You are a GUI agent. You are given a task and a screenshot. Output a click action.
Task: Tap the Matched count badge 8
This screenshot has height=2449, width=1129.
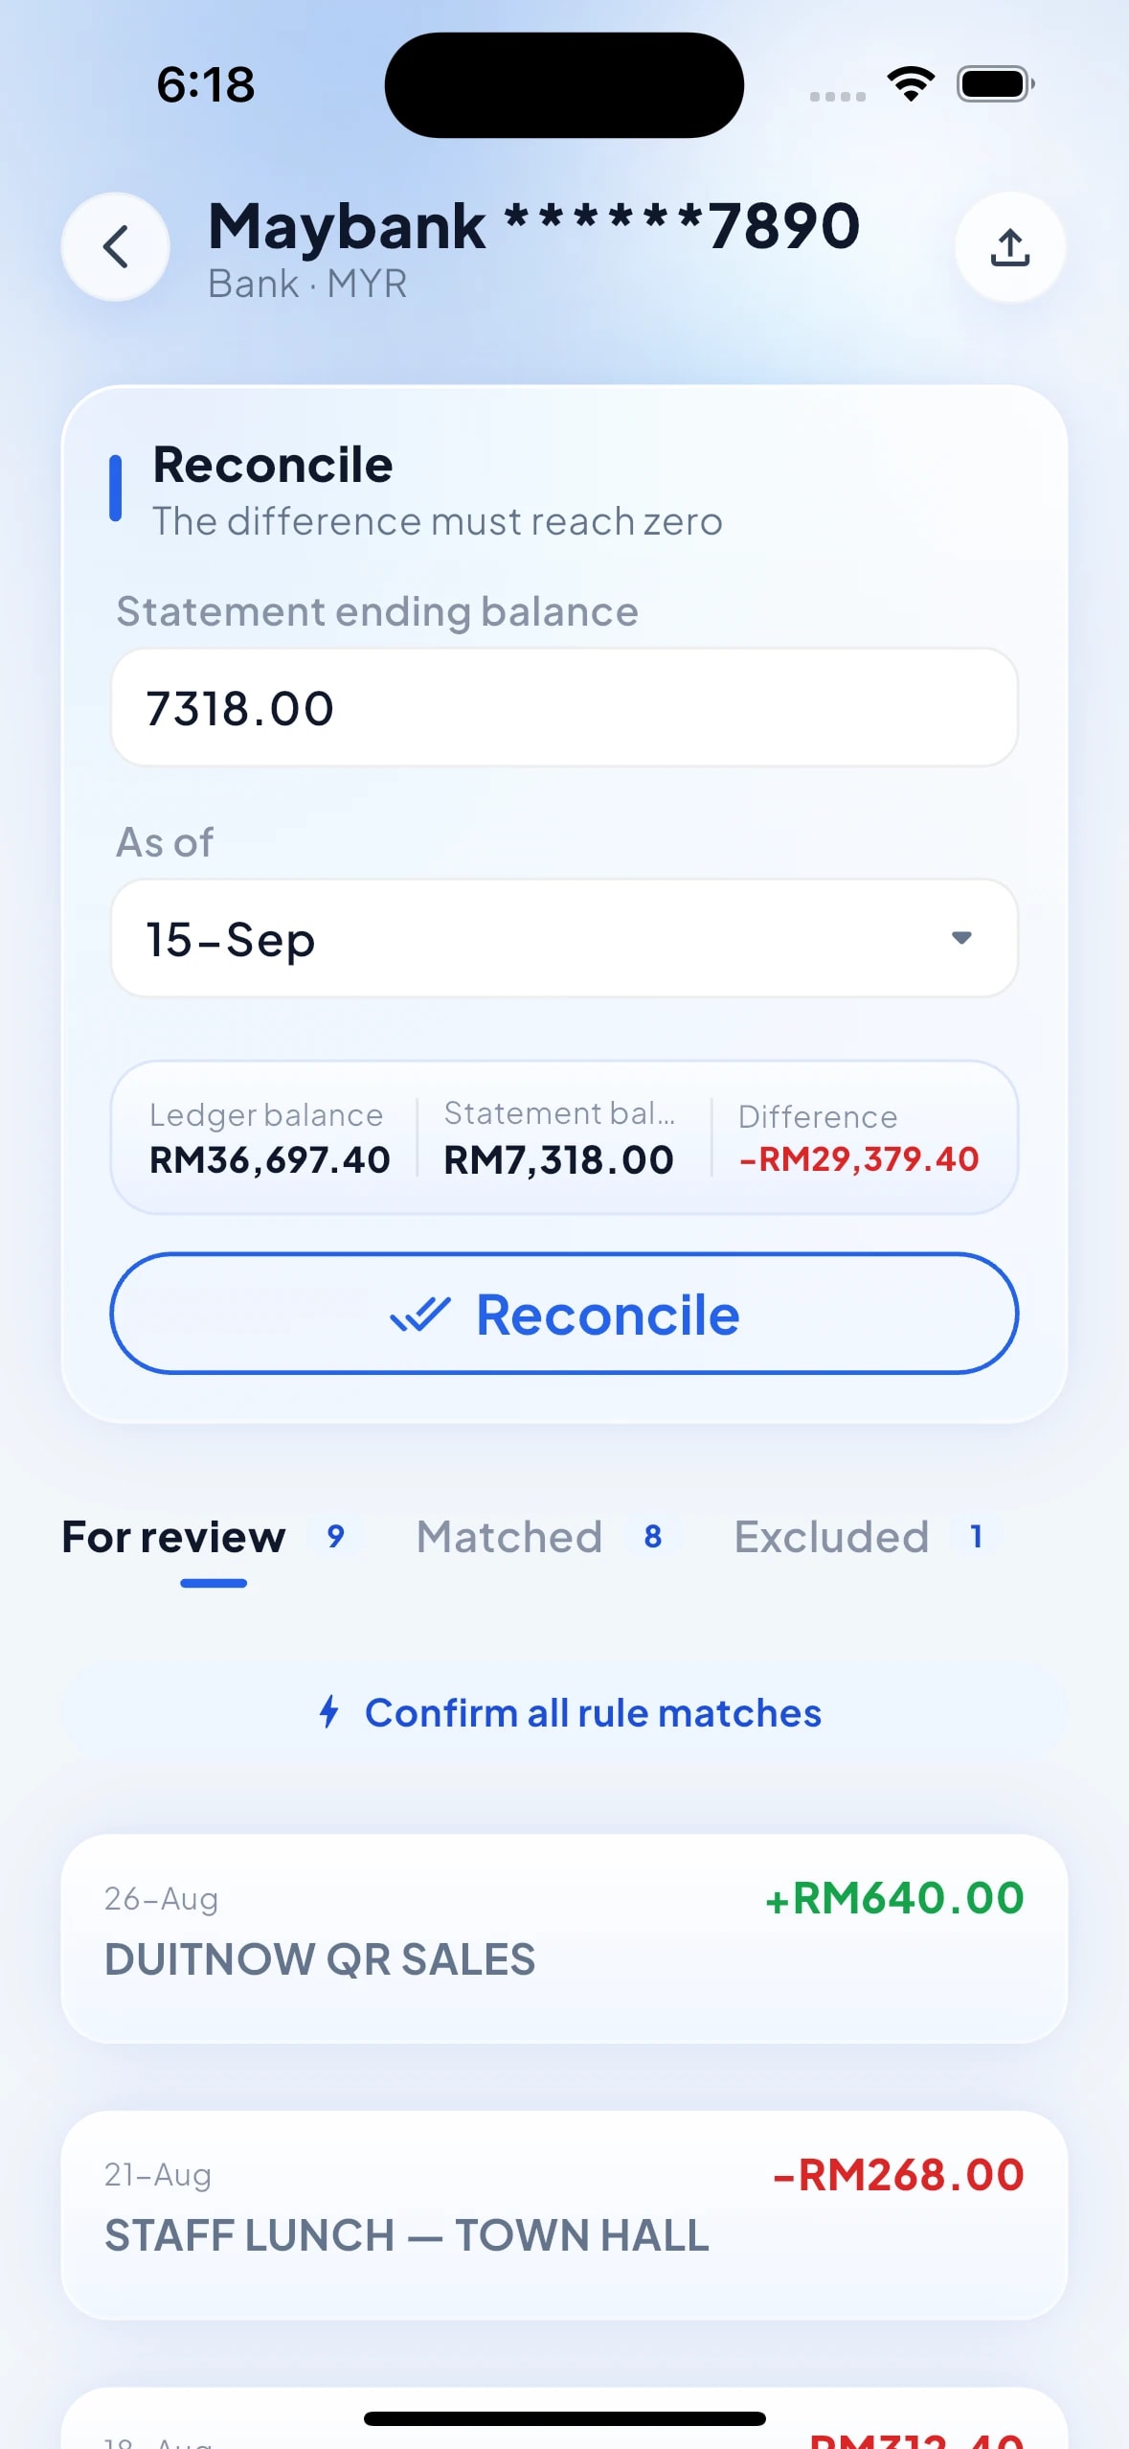click(x=653, y=1536)
